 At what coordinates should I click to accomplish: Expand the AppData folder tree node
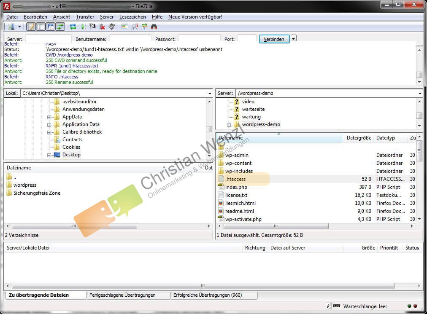pos(49,117)
